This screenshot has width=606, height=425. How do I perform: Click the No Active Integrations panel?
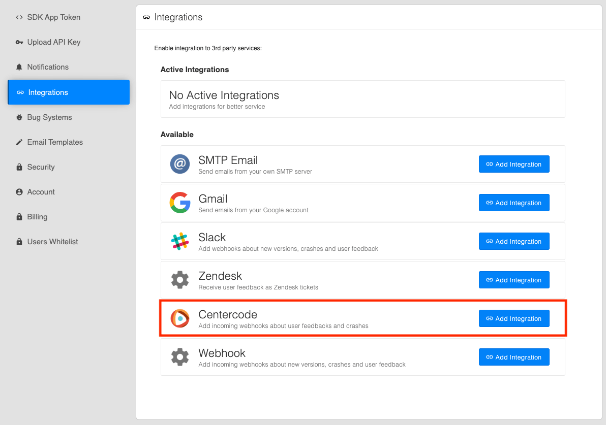click(362, 99)
